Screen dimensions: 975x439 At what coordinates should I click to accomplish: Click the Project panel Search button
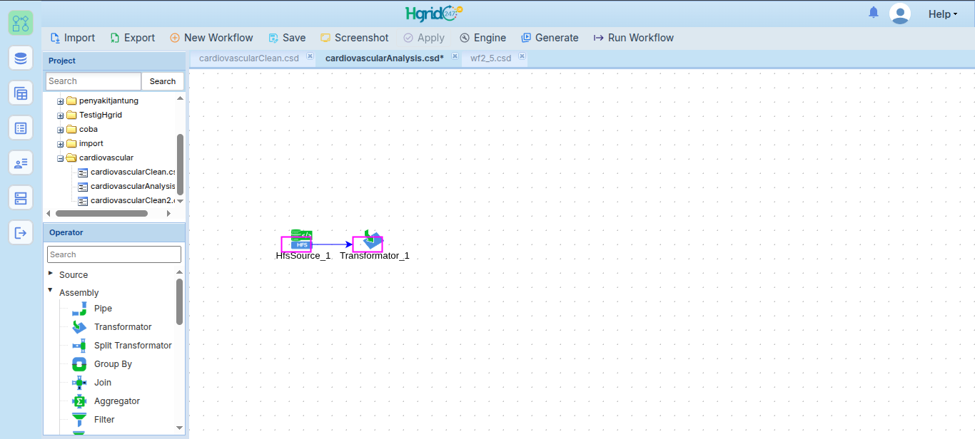click(163, 81)
